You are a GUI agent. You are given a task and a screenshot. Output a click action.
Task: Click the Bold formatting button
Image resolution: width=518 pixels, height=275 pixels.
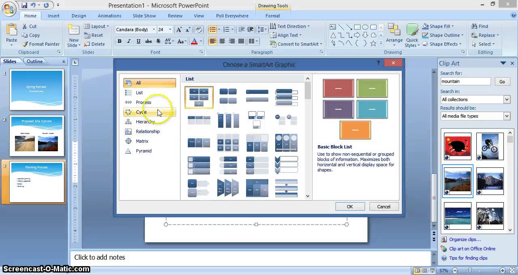119,41
